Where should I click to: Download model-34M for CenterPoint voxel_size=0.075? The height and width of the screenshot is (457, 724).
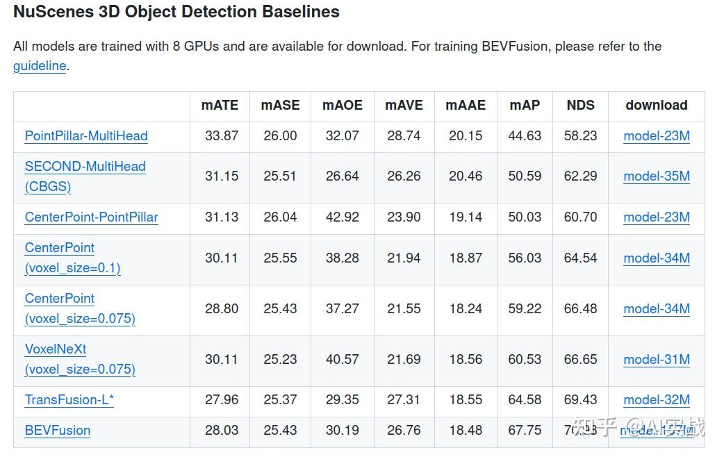[657, 309]
